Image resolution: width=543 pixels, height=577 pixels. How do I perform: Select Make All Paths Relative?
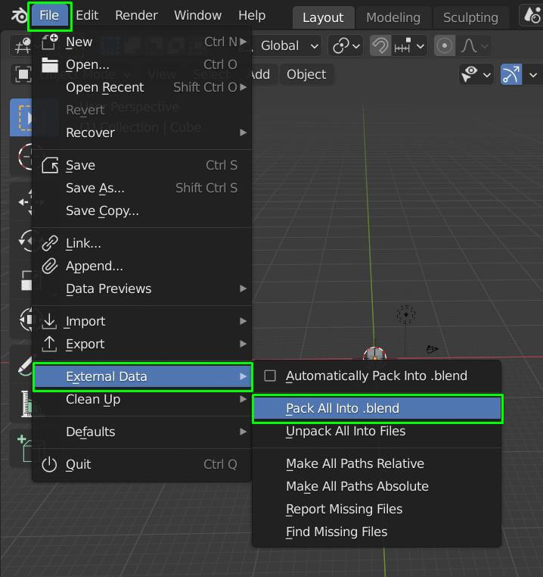coord(355,463)
